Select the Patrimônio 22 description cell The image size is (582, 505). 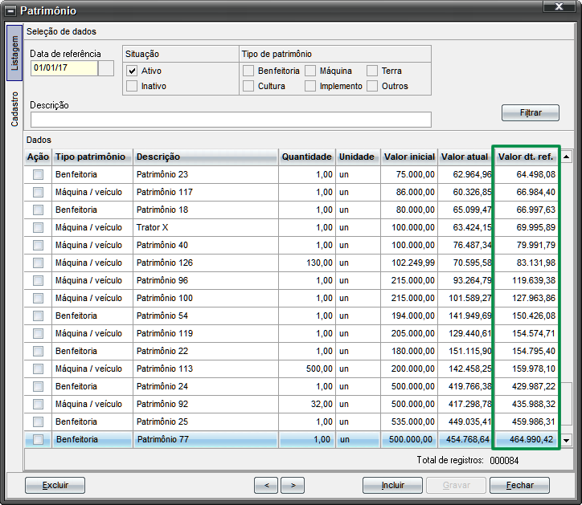coord(206,351)
